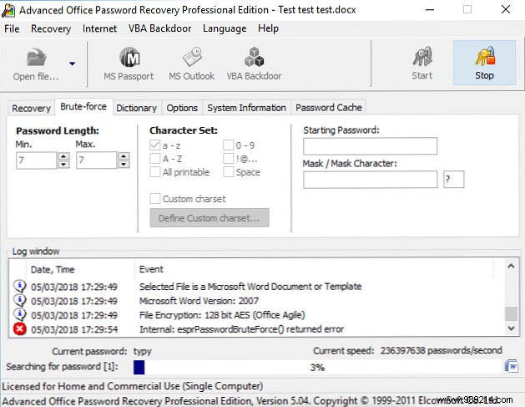Enable the !@... special symbols checkbox
Image resolution: width=525 pixels, height=407 pixels.
click(x=229, y=159)
